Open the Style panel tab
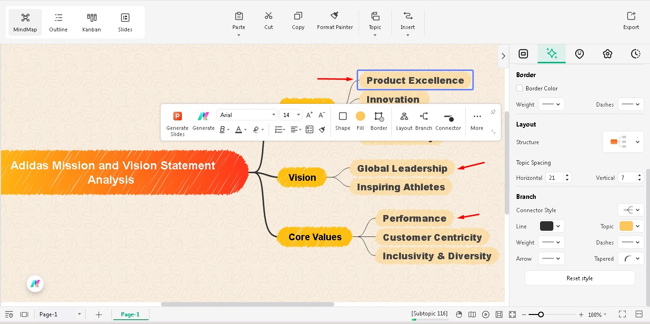The image size is (650, 324). coord(523,54)
